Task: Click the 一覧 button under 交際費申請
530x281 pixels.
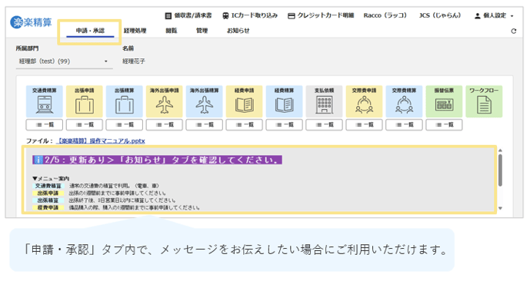Action: pyautogui.click(x=364, y=125)
